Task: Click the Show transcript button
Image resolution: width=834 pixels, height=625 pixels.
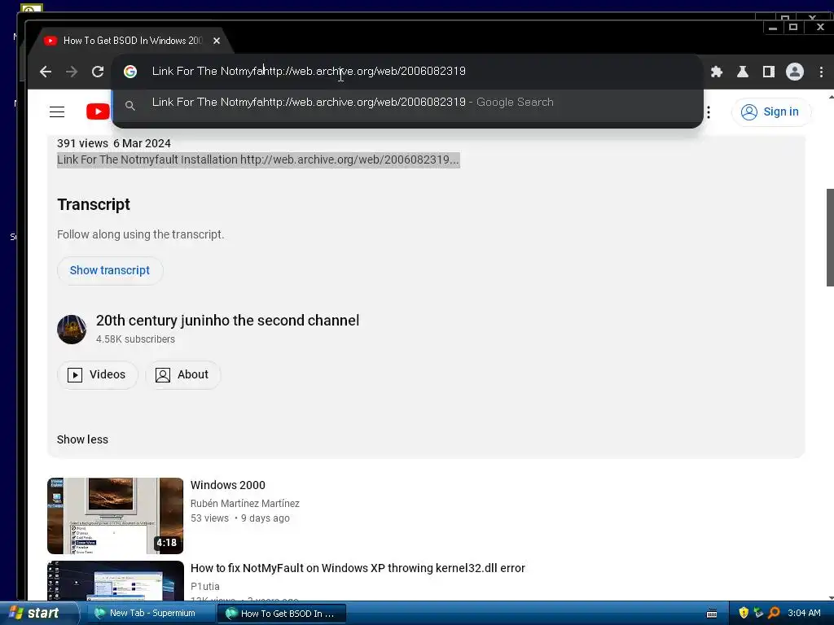Action: click(110, 270)
